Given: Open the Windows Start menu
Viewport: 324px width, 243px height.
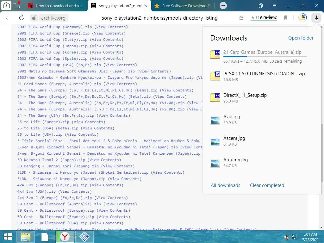Looking at the screenshot, I should (8, 237).
